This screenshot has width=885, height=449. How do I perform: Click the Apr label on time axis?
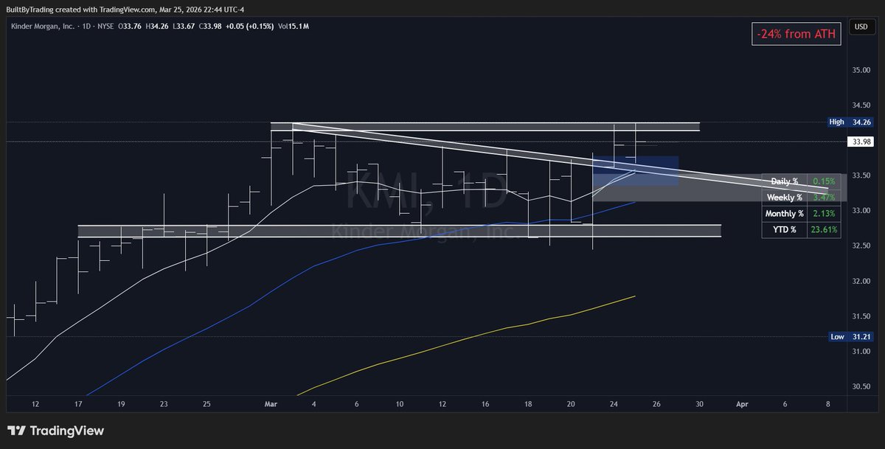[742, 404]
